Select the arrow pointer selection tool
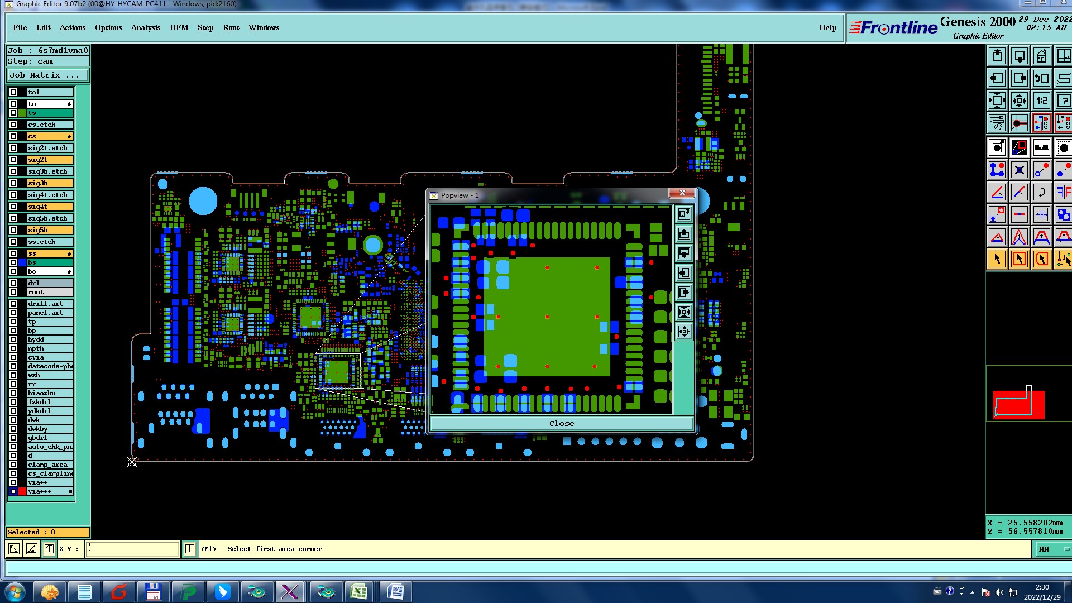Viewport: 1072px width, 603px height. pos(997,259)
